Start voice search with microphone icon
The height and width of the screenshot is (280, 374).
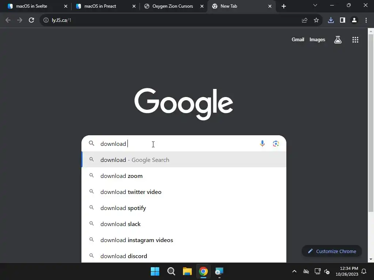[262, 144]
